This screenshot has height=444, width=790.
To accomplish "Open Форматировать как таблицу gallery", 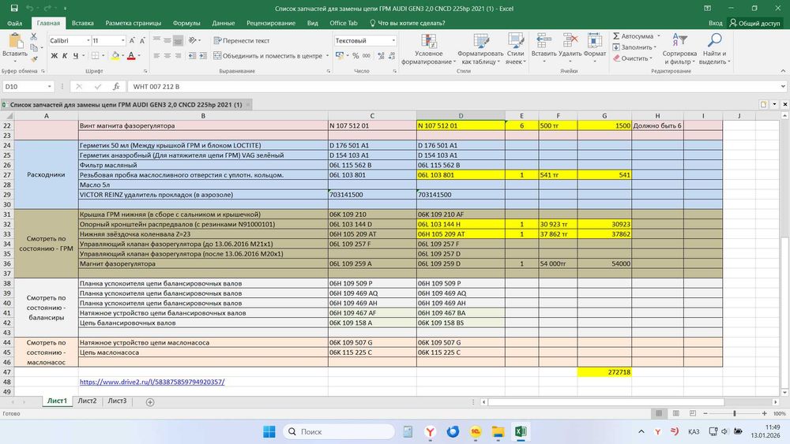I will click(480, 49).
